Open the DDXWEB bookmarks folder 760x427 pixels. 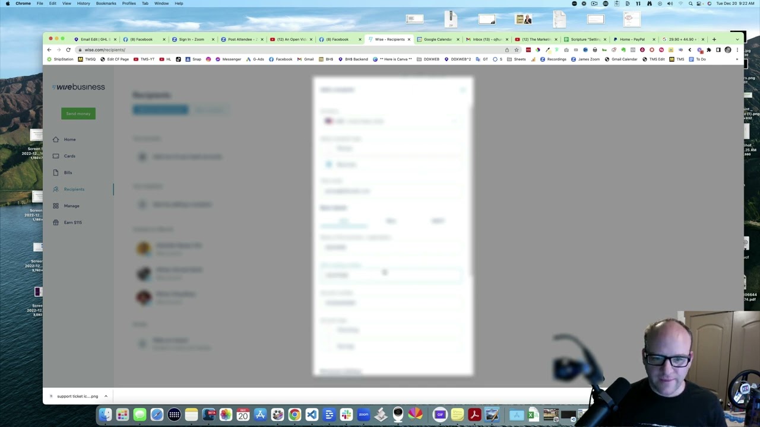pyautogui.click(x=429, y=59)
